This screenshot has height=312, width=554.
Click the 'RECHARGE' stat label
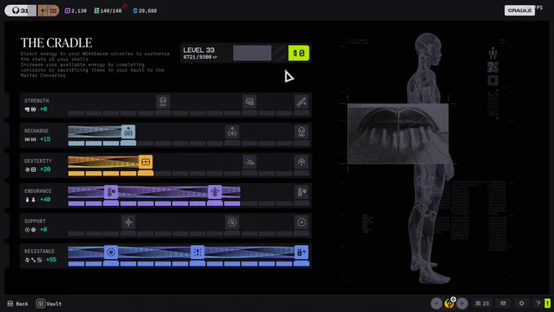pyautogui.click(x=37, y=130)
